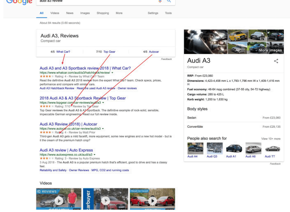Click the Autocar rating link in review box
Screen dimensions: 290x212
pyautogui.click(x=154, y=52)
